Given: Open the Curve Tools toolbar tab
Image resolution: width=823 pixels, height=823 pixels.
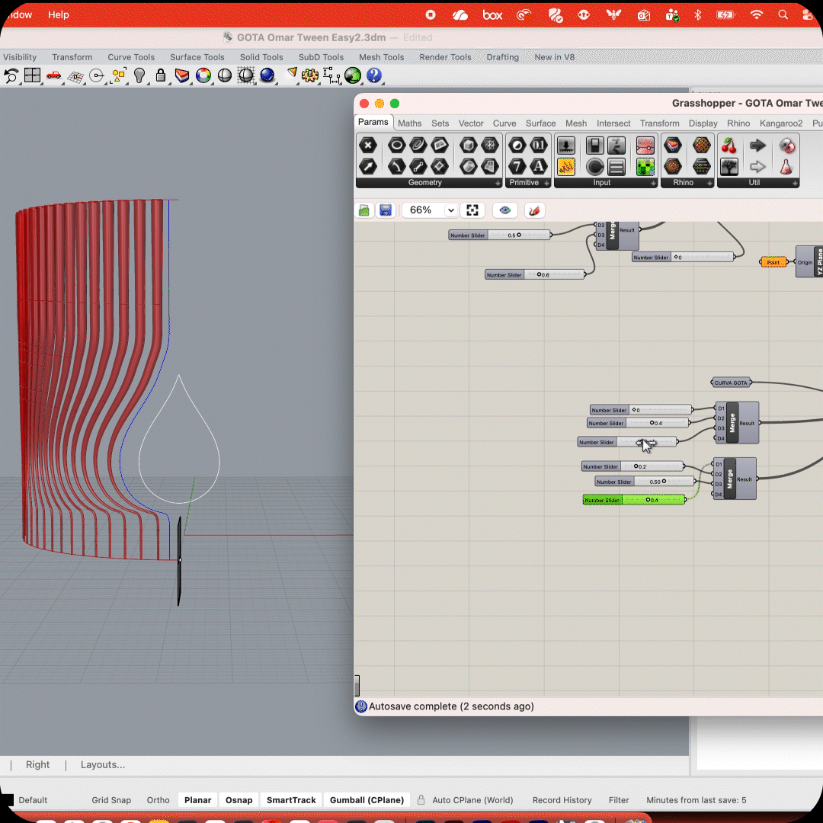Looking at the screenshot, I should tap(131, 57).
